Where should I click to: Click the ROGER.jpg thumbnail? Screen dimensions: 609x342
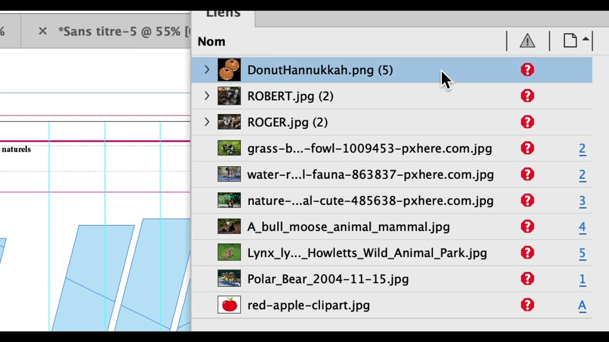(x=229, y=123)
